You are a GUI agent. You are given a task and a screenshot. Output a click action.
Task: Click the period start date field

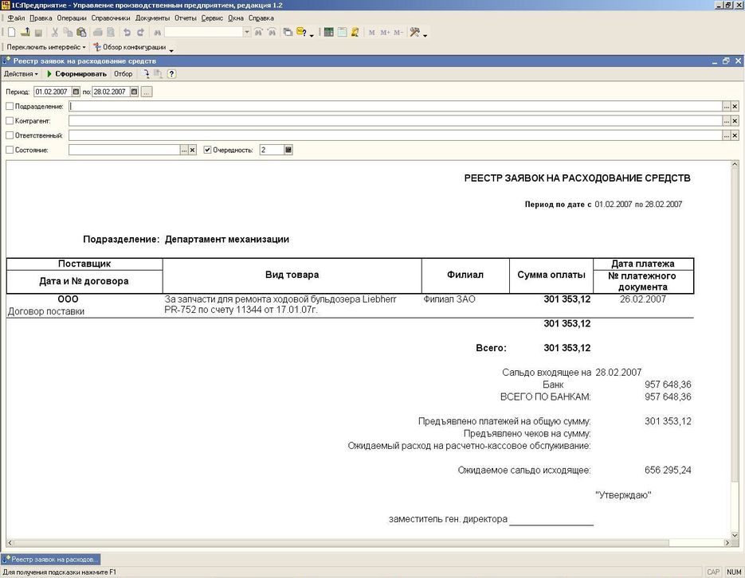[53, 92]
